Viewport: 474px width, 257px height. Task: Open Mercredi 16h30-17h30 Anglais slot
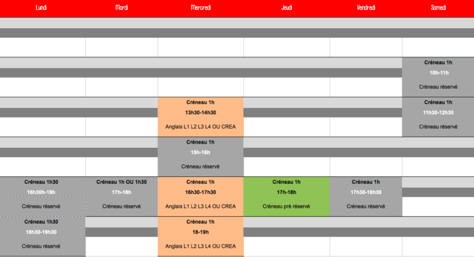[201, 196]
